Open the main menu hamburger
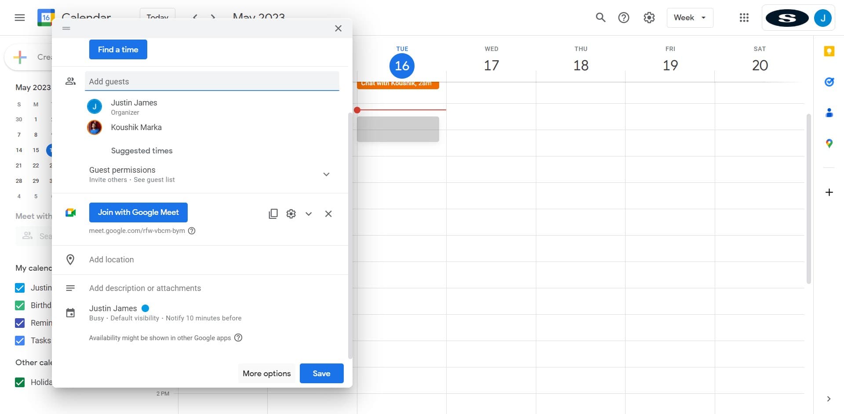 click(x=20, y=18)
